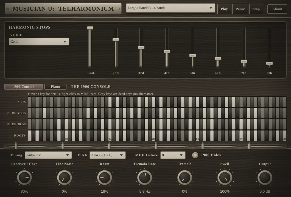
Task: Click the Swell knob
Action: pos(225,177)
